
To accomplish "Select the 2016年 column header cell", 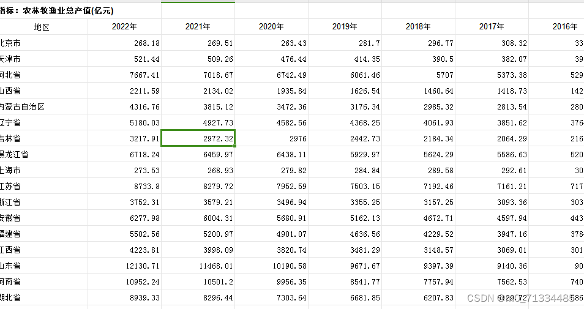I will 556,27.
